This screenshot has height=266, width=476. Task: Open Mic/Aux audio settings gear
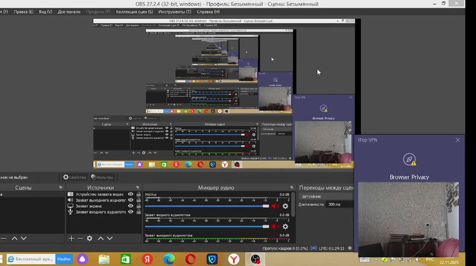285,206
